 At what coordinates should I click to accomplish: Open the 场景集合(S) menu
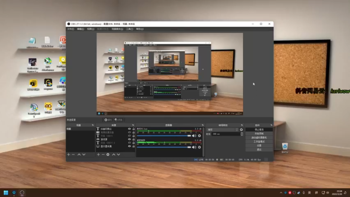(x=117, y=29)
